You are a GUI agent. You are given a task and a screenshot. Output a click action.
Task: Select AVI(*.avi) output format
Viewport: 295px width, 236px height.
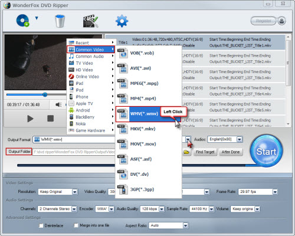click(148, 68)
